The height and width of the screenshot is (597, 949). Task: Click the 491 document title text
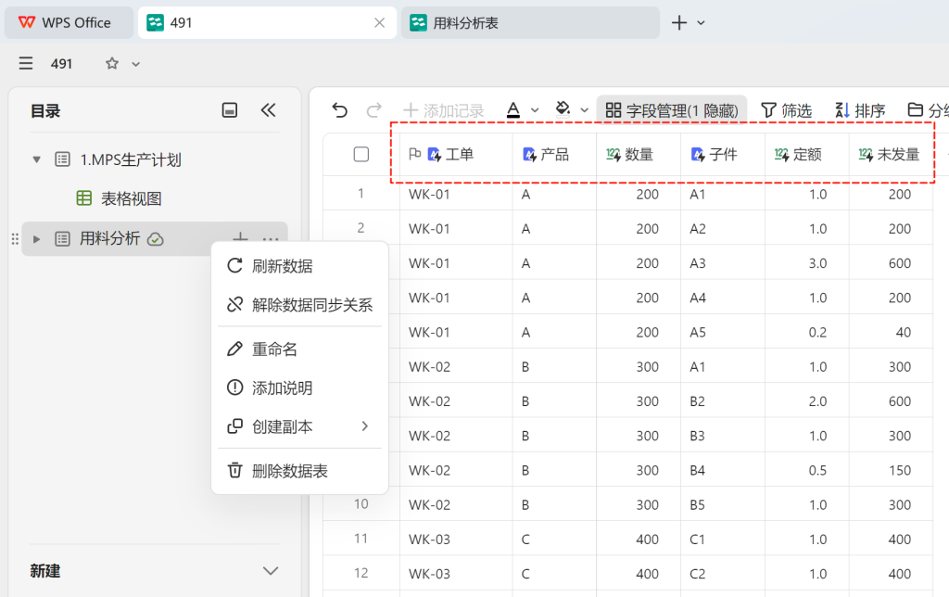pyautogui.click(x=62, y=64)
